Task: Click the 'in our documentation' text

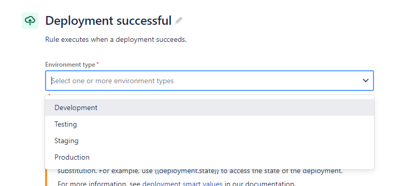Action: click(x=260, y=183)
